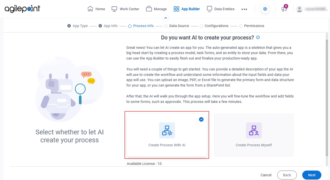
Task: Go to the Data Source step
Action: (179, 26)
